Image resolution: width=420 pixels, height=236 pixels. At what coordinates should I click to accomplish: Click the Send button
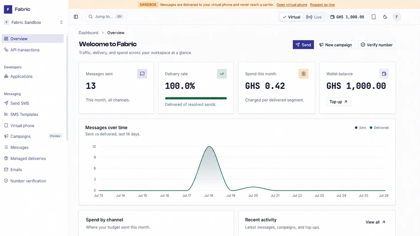point(303,45)
